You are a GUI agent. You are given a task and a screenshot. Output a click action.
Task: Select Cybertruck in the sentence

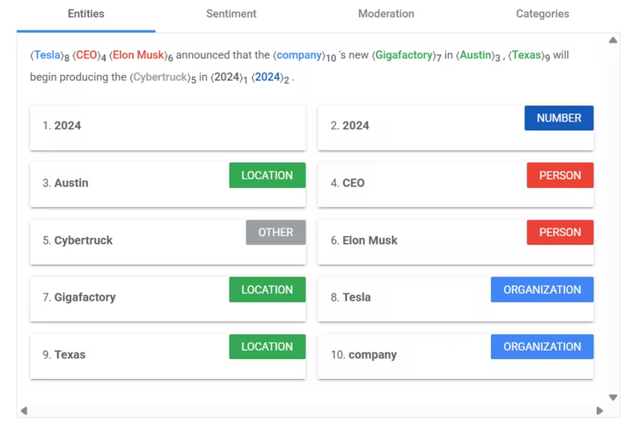point(161,77)
